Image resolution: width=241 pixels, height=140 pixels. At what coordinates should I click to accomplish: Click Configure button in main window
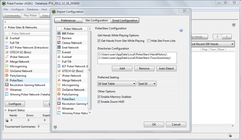15,104
